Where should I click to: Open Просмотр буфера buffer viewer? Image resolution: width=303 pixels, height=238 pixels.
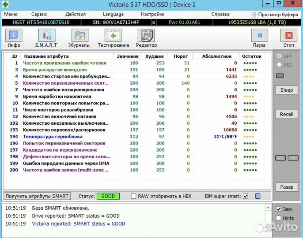[x=275, y=14]
